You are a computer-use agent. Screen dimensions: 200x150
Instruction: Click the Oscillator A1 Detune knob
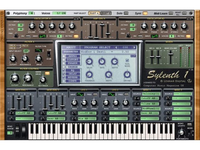52,26
